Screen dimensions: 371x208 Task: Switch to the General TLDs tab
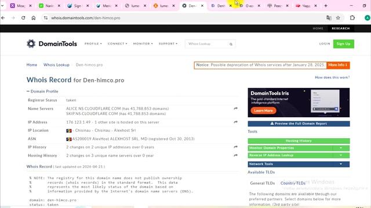(x=263, y=183)
